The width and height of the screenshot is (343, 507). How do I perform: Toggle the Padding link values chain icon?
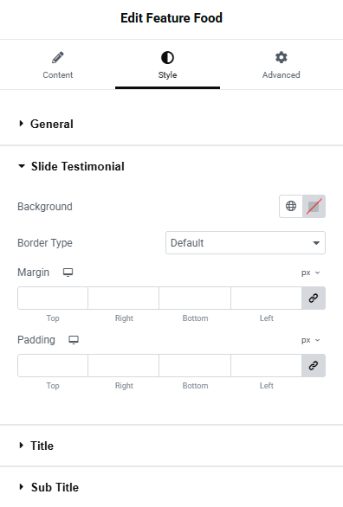tap(314, 365)
